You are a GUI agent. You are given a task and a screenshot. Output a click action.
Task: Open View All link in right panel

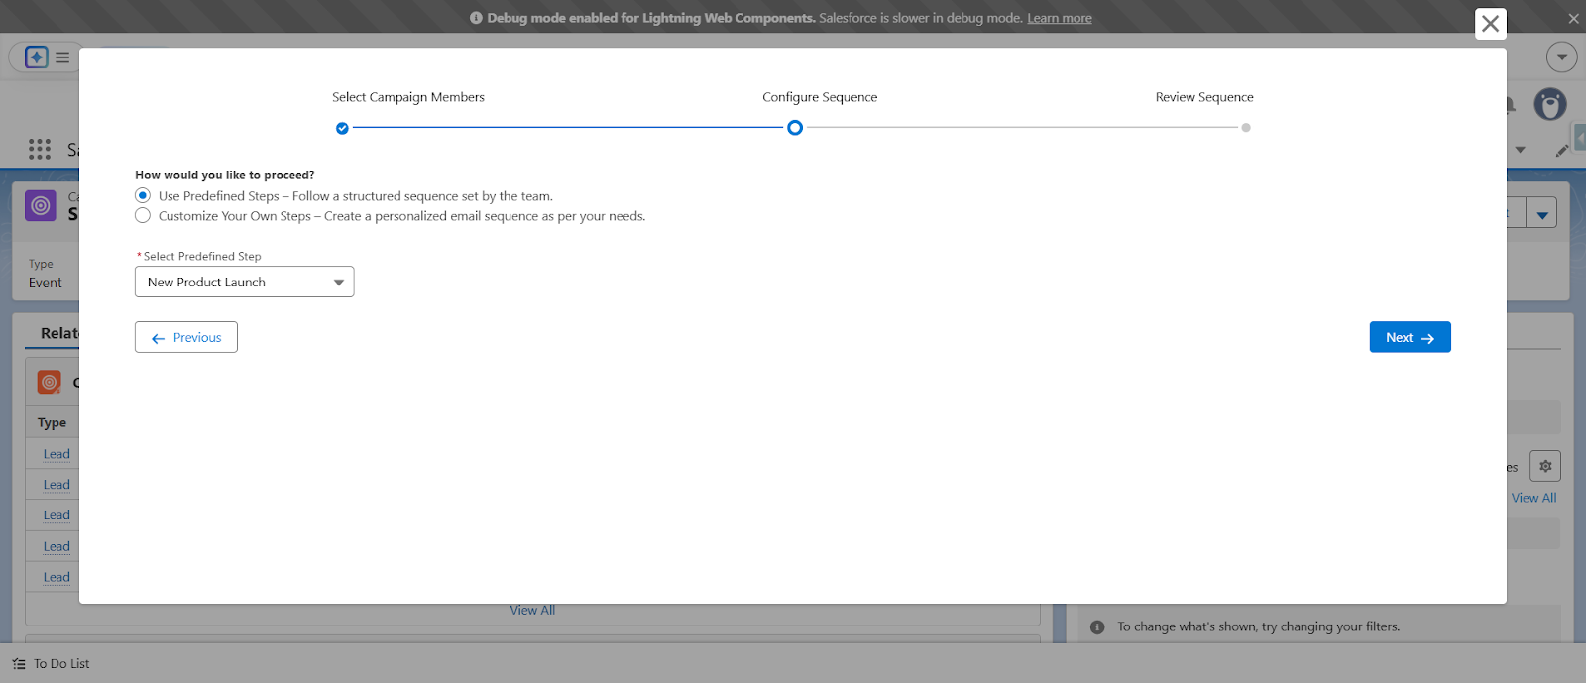tap(1533, 498)
